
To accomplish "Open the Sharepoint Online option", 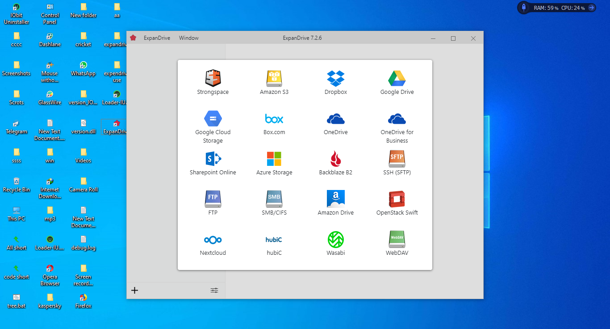I will tap(213, 163).
